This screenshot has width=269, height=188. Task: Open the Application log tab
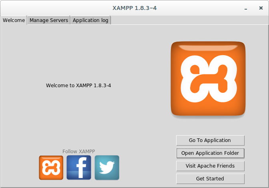(90, 20)
